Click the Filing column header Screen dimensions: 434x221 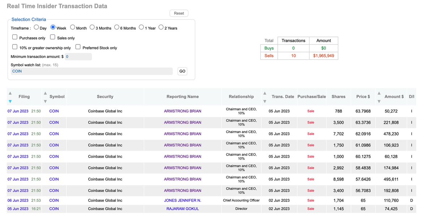[x=24, y=97]
